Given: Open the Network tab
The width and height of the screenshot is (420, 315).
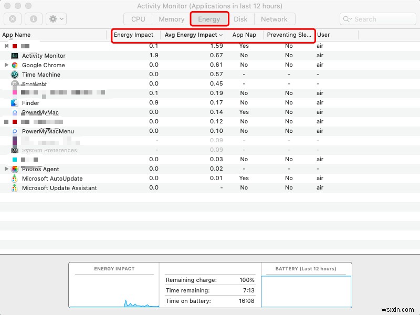Looking at the screenshot, I should tap(275, 19).
